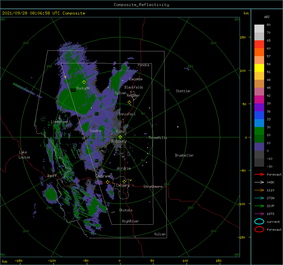Click the Ponoka label
Image resolution: width=283 pixels, height=265 pixels.
coord(143,65)
